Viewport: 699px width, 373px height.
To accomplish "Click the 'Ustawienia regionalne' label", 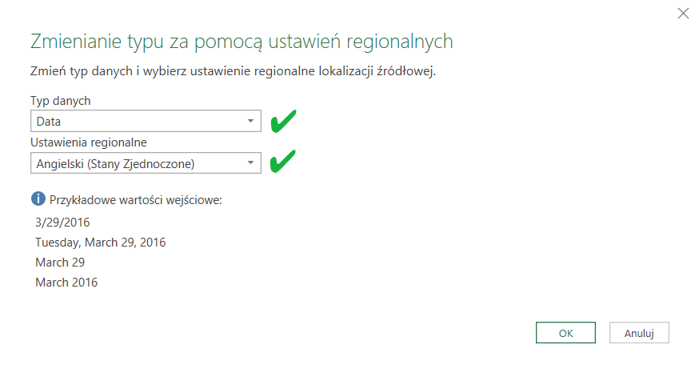I will tap(90, 142).
